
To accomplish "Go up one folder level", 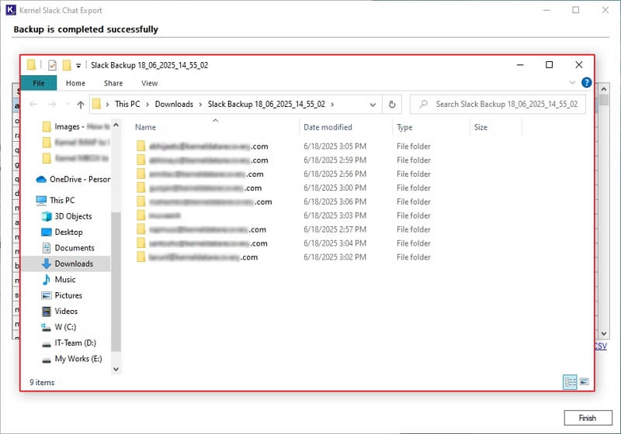I will click(81, 105).
